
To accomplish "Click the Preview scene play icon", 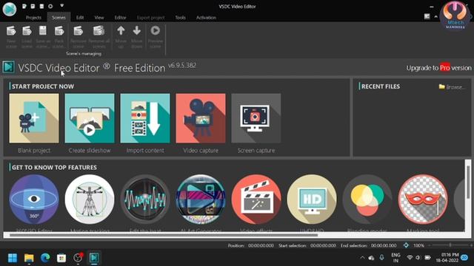I will click(156, 30).
